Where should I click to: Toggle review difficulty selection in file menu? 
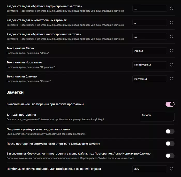point(170,156)
